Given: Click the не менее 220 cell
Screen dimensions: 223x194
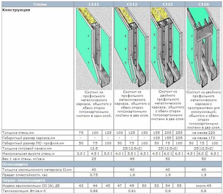Looking at the screenshot, I should coord(203,133).
